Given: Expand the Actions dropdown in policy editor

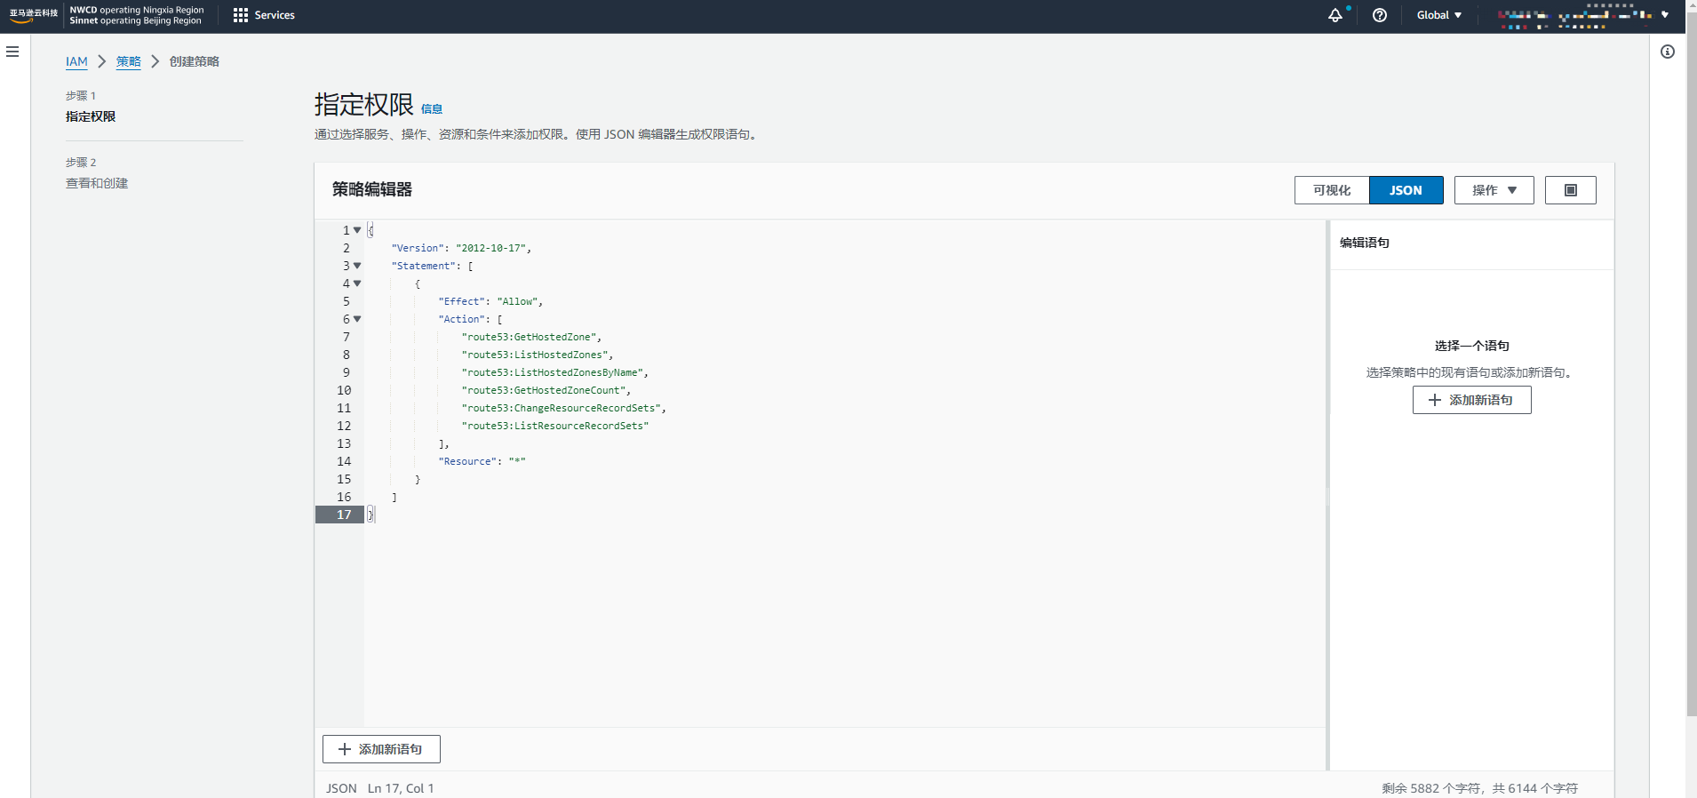Looking at the screenshot, I should [x=1494, y=190].
